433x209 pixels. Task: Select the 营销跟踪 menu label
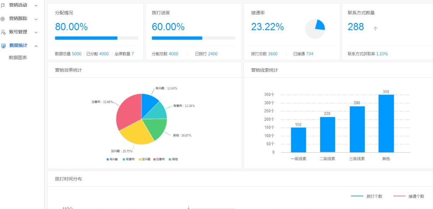point(18,19)
